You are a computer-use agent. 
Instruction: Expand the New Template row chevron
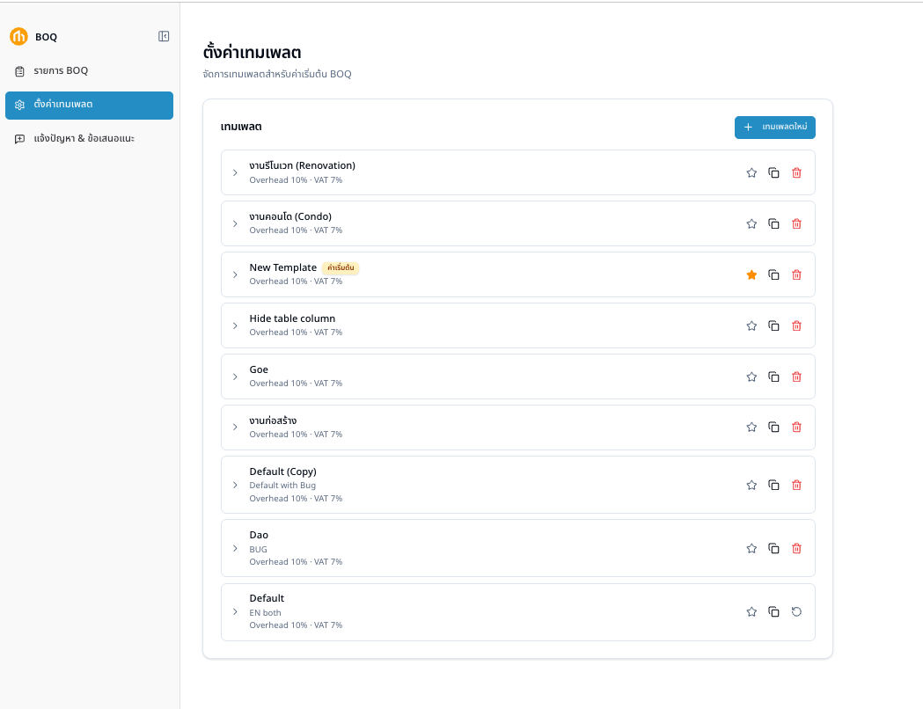(235, 274)
